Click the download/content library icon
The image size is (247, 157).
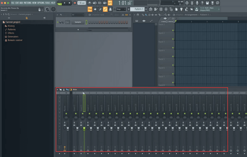coord(197,9)
